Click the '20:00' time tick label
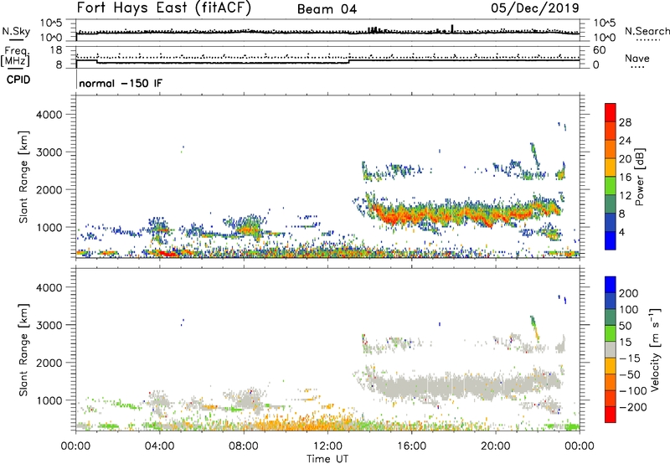The width and height of the screenshot is (670, 464). point(495,446)
